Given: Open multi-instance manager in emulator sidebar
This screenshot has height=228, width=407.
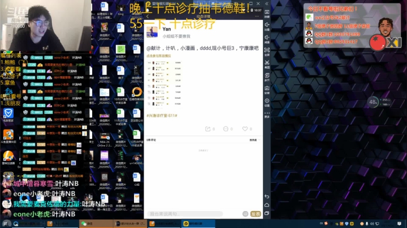Looking at the screenshot, I should [x=267, y=77].
